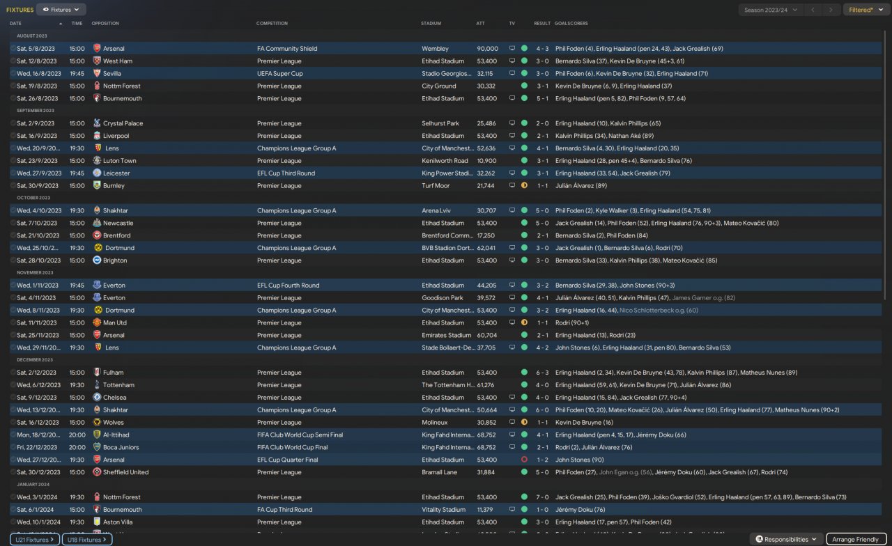Open the Chelsea club badge
Image resolution: width=892 pixels, height=546 pixels.
pyautogui.click(x=96, y=398)
